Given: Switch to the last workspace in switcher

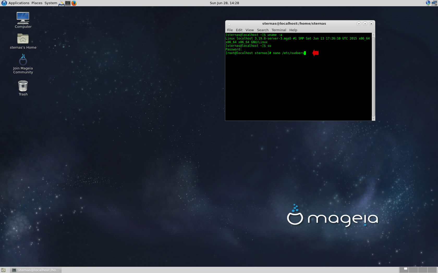Looking at the screenshot, I should 432,270.
